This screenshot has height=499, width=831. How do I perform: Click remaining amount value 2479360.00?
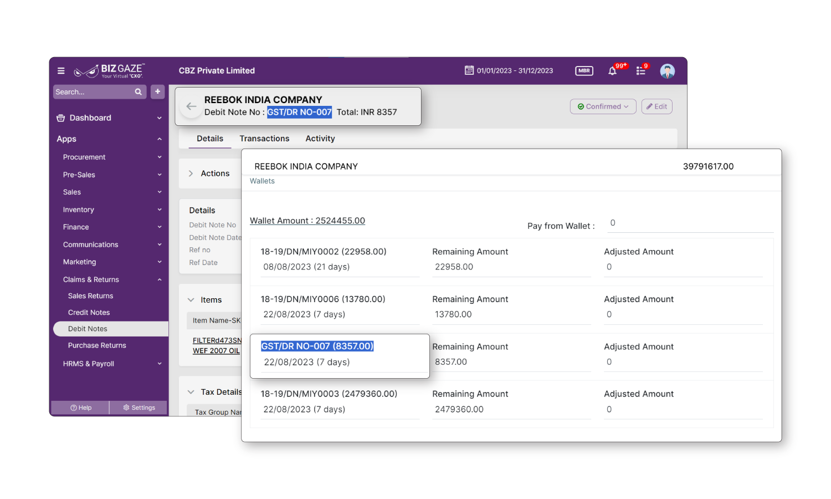459,410
